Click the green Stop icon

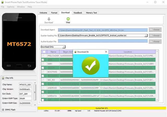pos(68,19)
